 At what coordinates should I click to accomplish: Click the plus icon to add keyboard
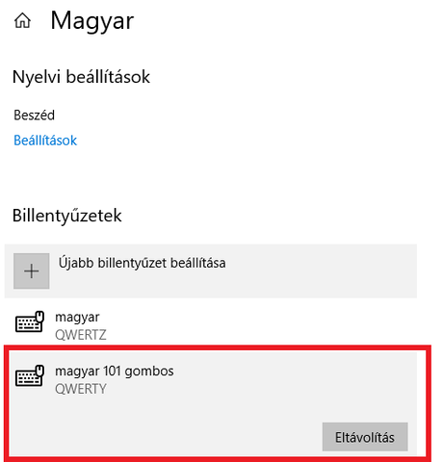tap(32, 271)
